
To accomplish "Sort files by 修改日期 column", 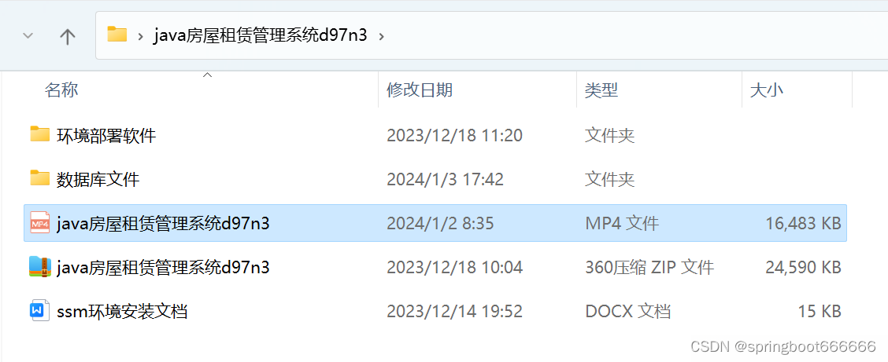I will (x=477, y=90).
